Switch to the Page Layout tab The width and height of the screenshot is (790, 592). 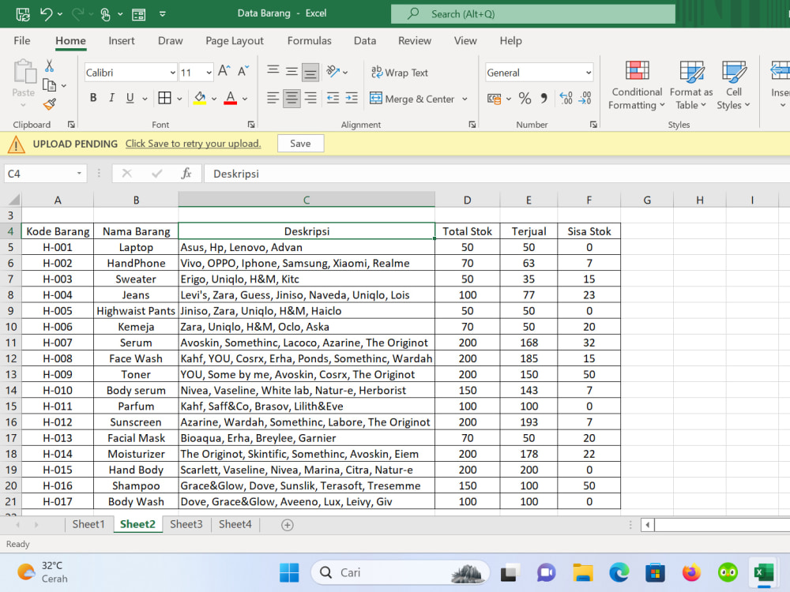(235, 41)
